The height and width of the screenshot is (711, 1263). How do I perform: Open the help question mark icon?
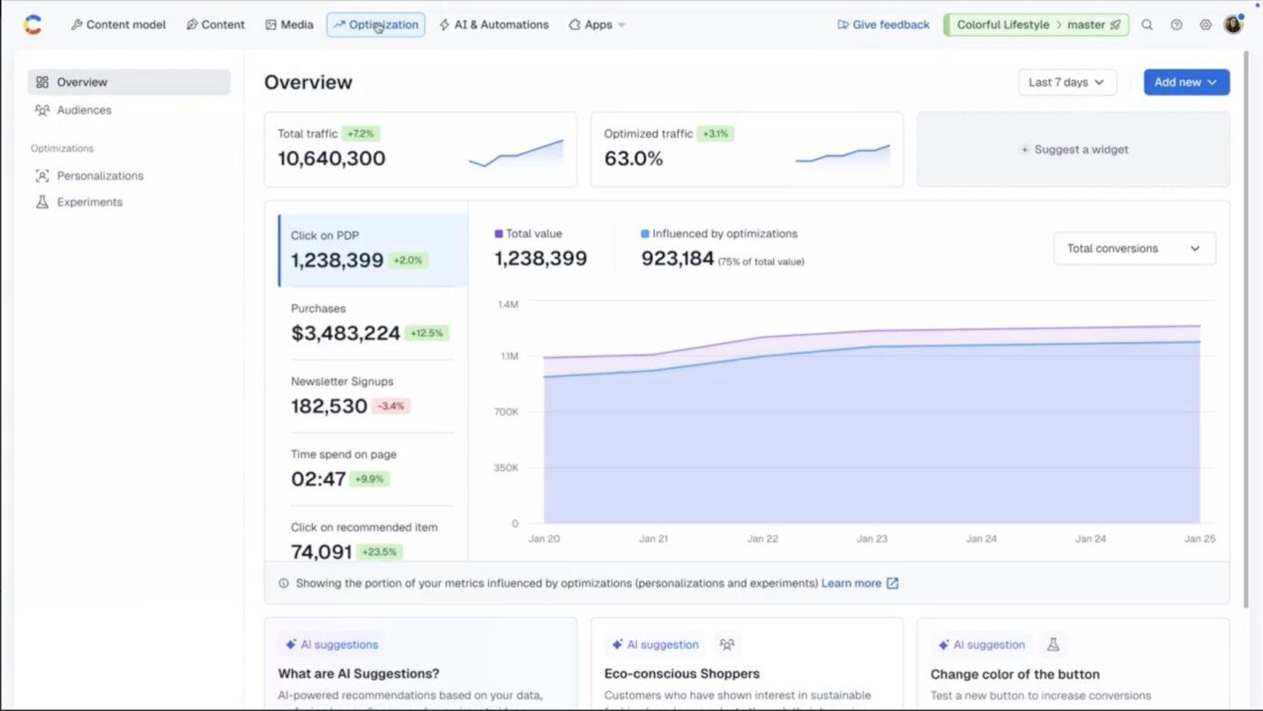[1176, 24]
